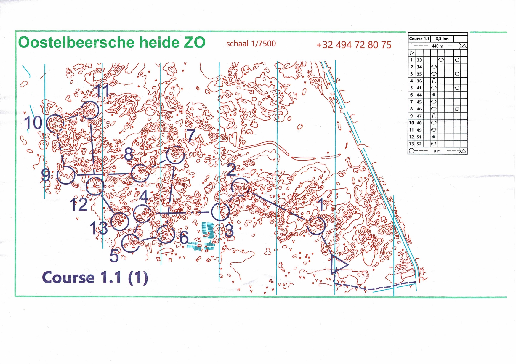516x364 pixels.
Task: Click control circle 1 on the map
Action: [316, 225]
